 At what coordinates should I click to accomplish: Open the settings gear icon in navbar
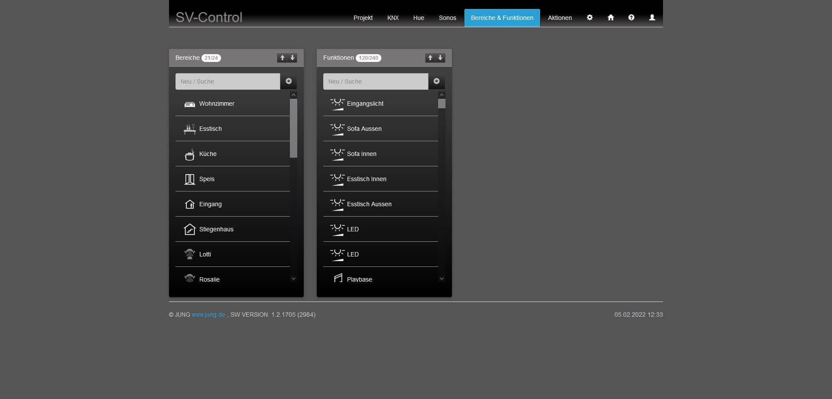pyautogui.click(x=589, y=17)
